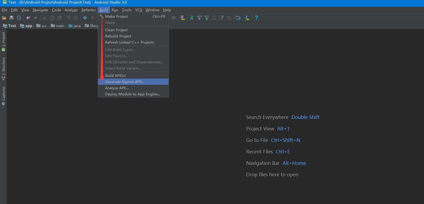Choose Clean Project menu entry
The height and width of the screenshot is (204, 424).
click(133, 30)
